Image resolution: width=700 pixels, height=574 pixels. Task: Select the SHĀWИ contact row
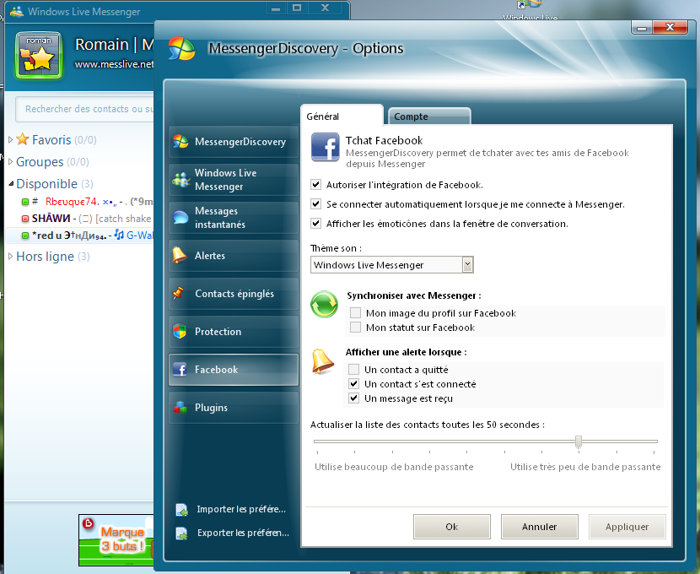click(79, 219)
